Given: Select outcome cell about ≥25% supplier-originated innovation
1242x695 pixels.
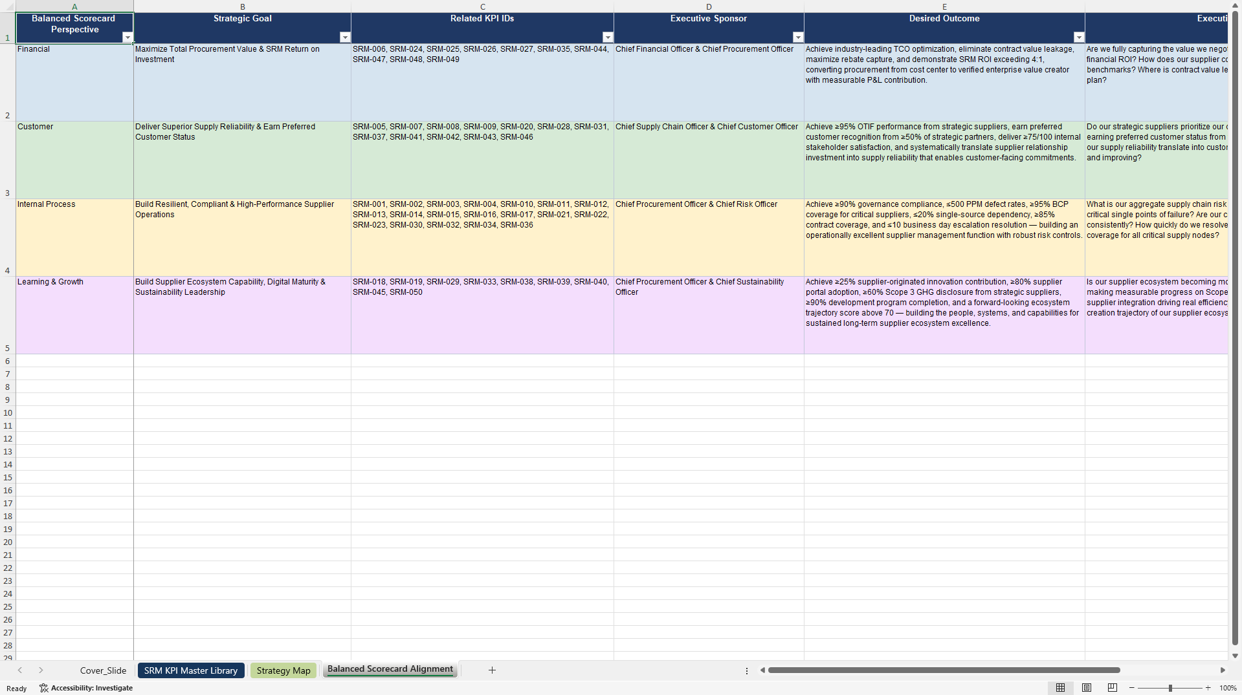Looking at the screenshot, I should point(944,315).
